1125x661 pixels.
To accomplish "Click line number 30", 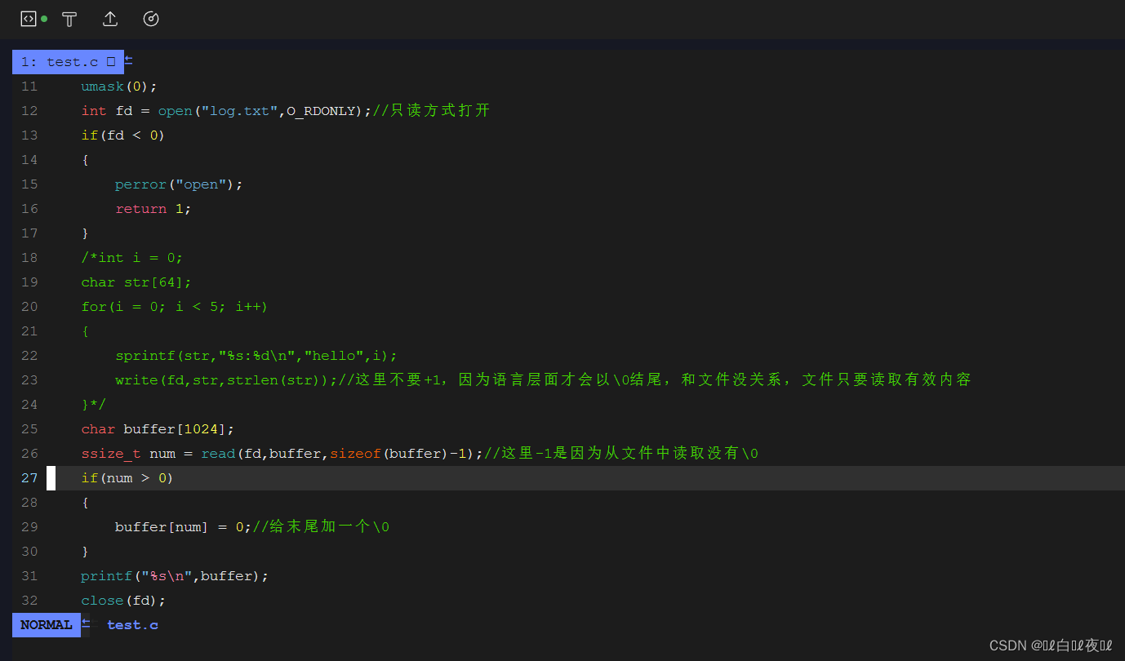I will tap(29, 552).
